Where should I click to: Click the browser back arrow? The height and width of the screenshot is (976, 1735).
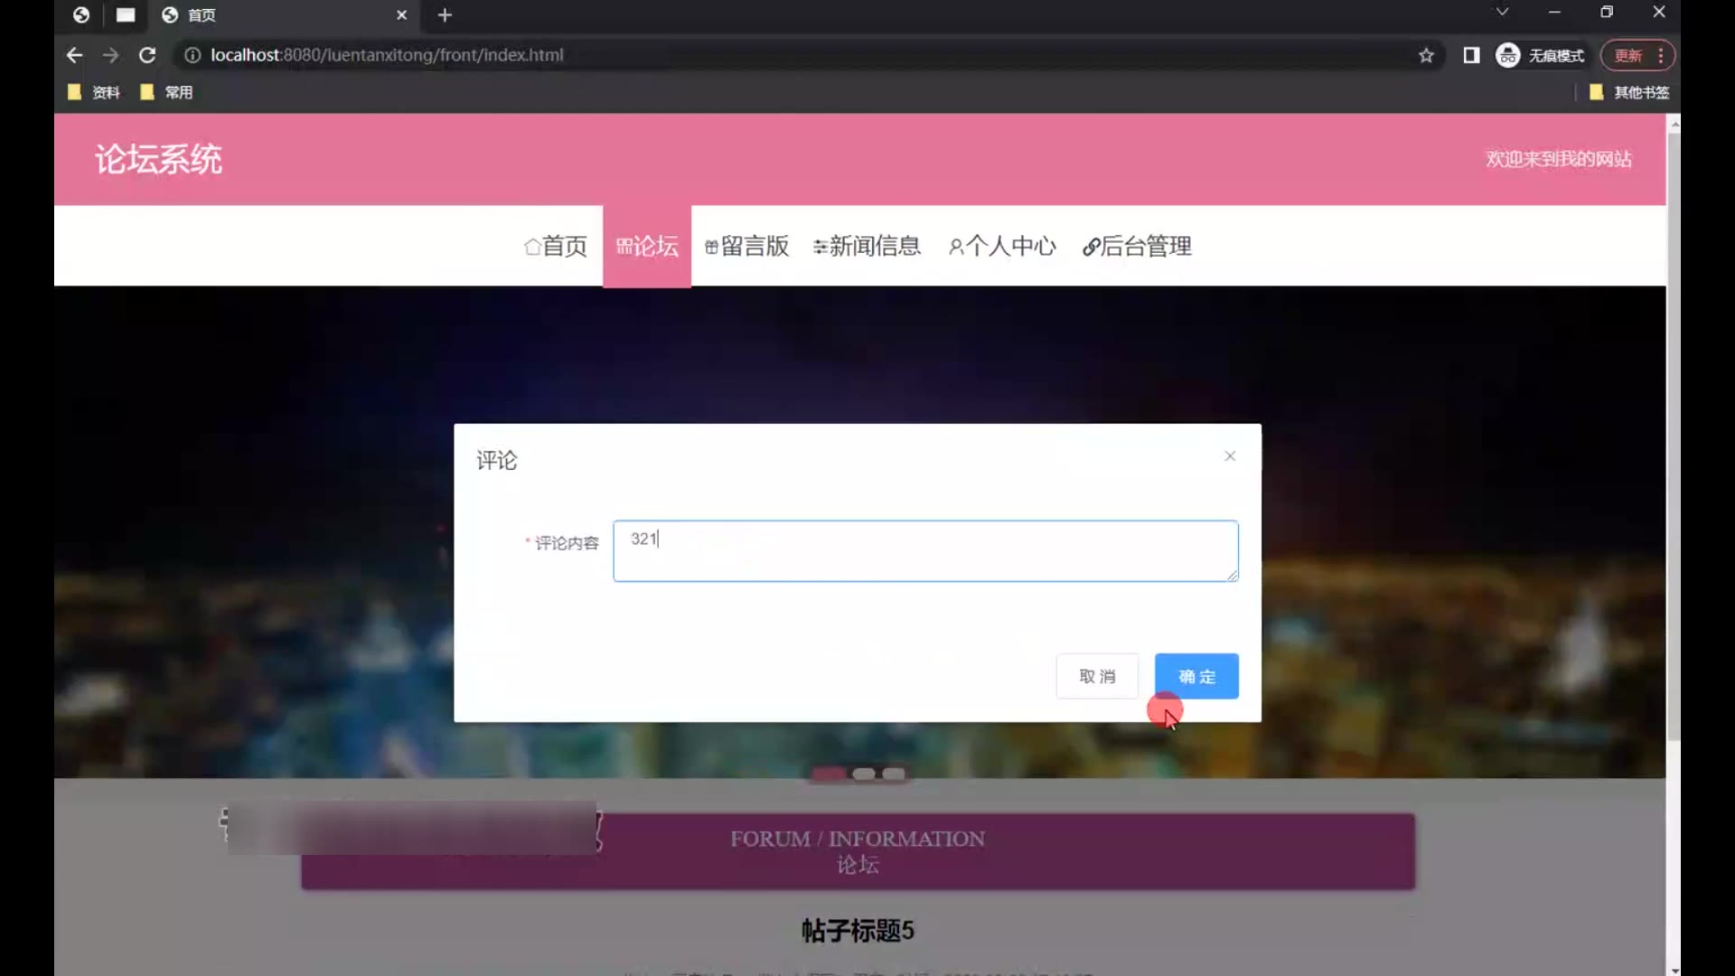pos(74,55)
